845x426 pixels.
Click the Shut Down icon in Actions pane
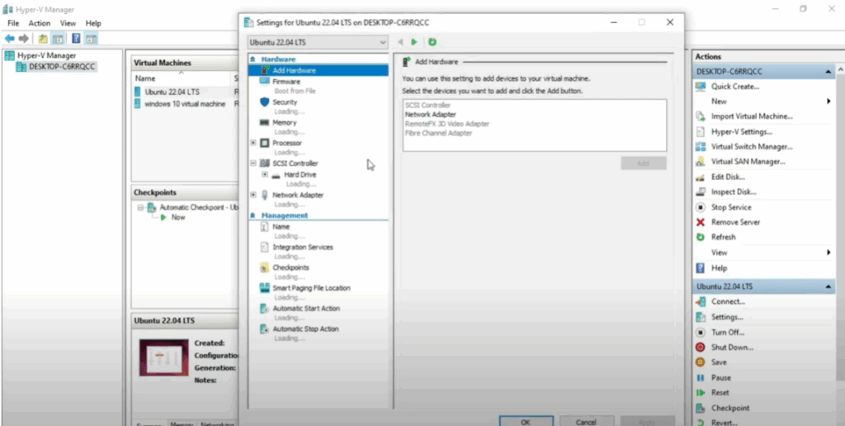pos(701,348)
